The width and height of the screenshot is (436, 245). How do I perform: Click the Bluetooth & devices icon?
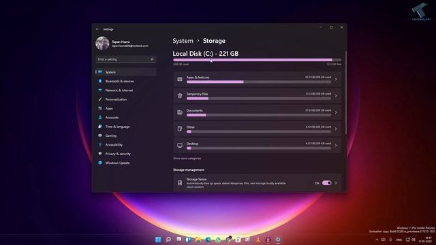click(x=100, y=81)
